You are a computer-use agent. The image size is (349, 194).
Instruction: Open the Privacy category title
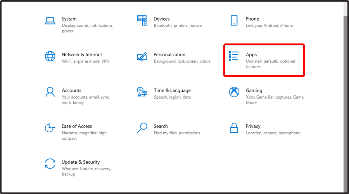pyautogui.click(x=253, y=126)
